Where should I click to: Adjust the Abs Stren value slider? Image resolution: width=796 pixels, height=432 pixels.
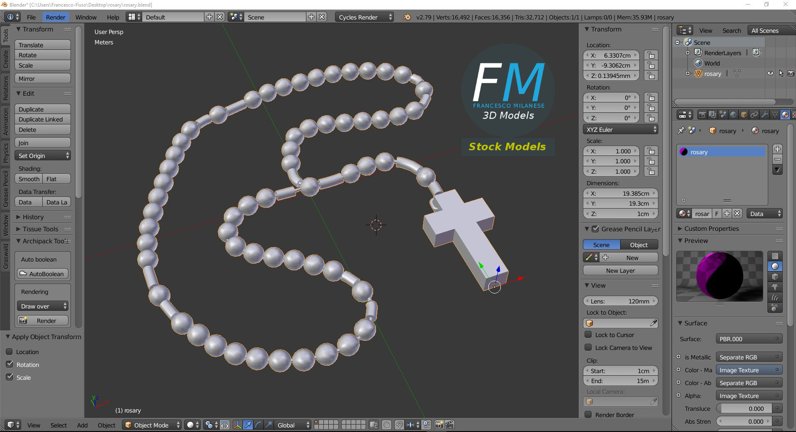[x=744, y=421]
